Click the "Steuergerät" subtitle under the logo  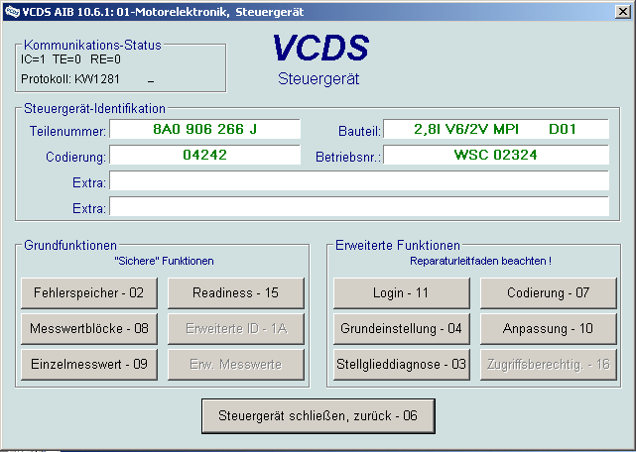point(318,79)
